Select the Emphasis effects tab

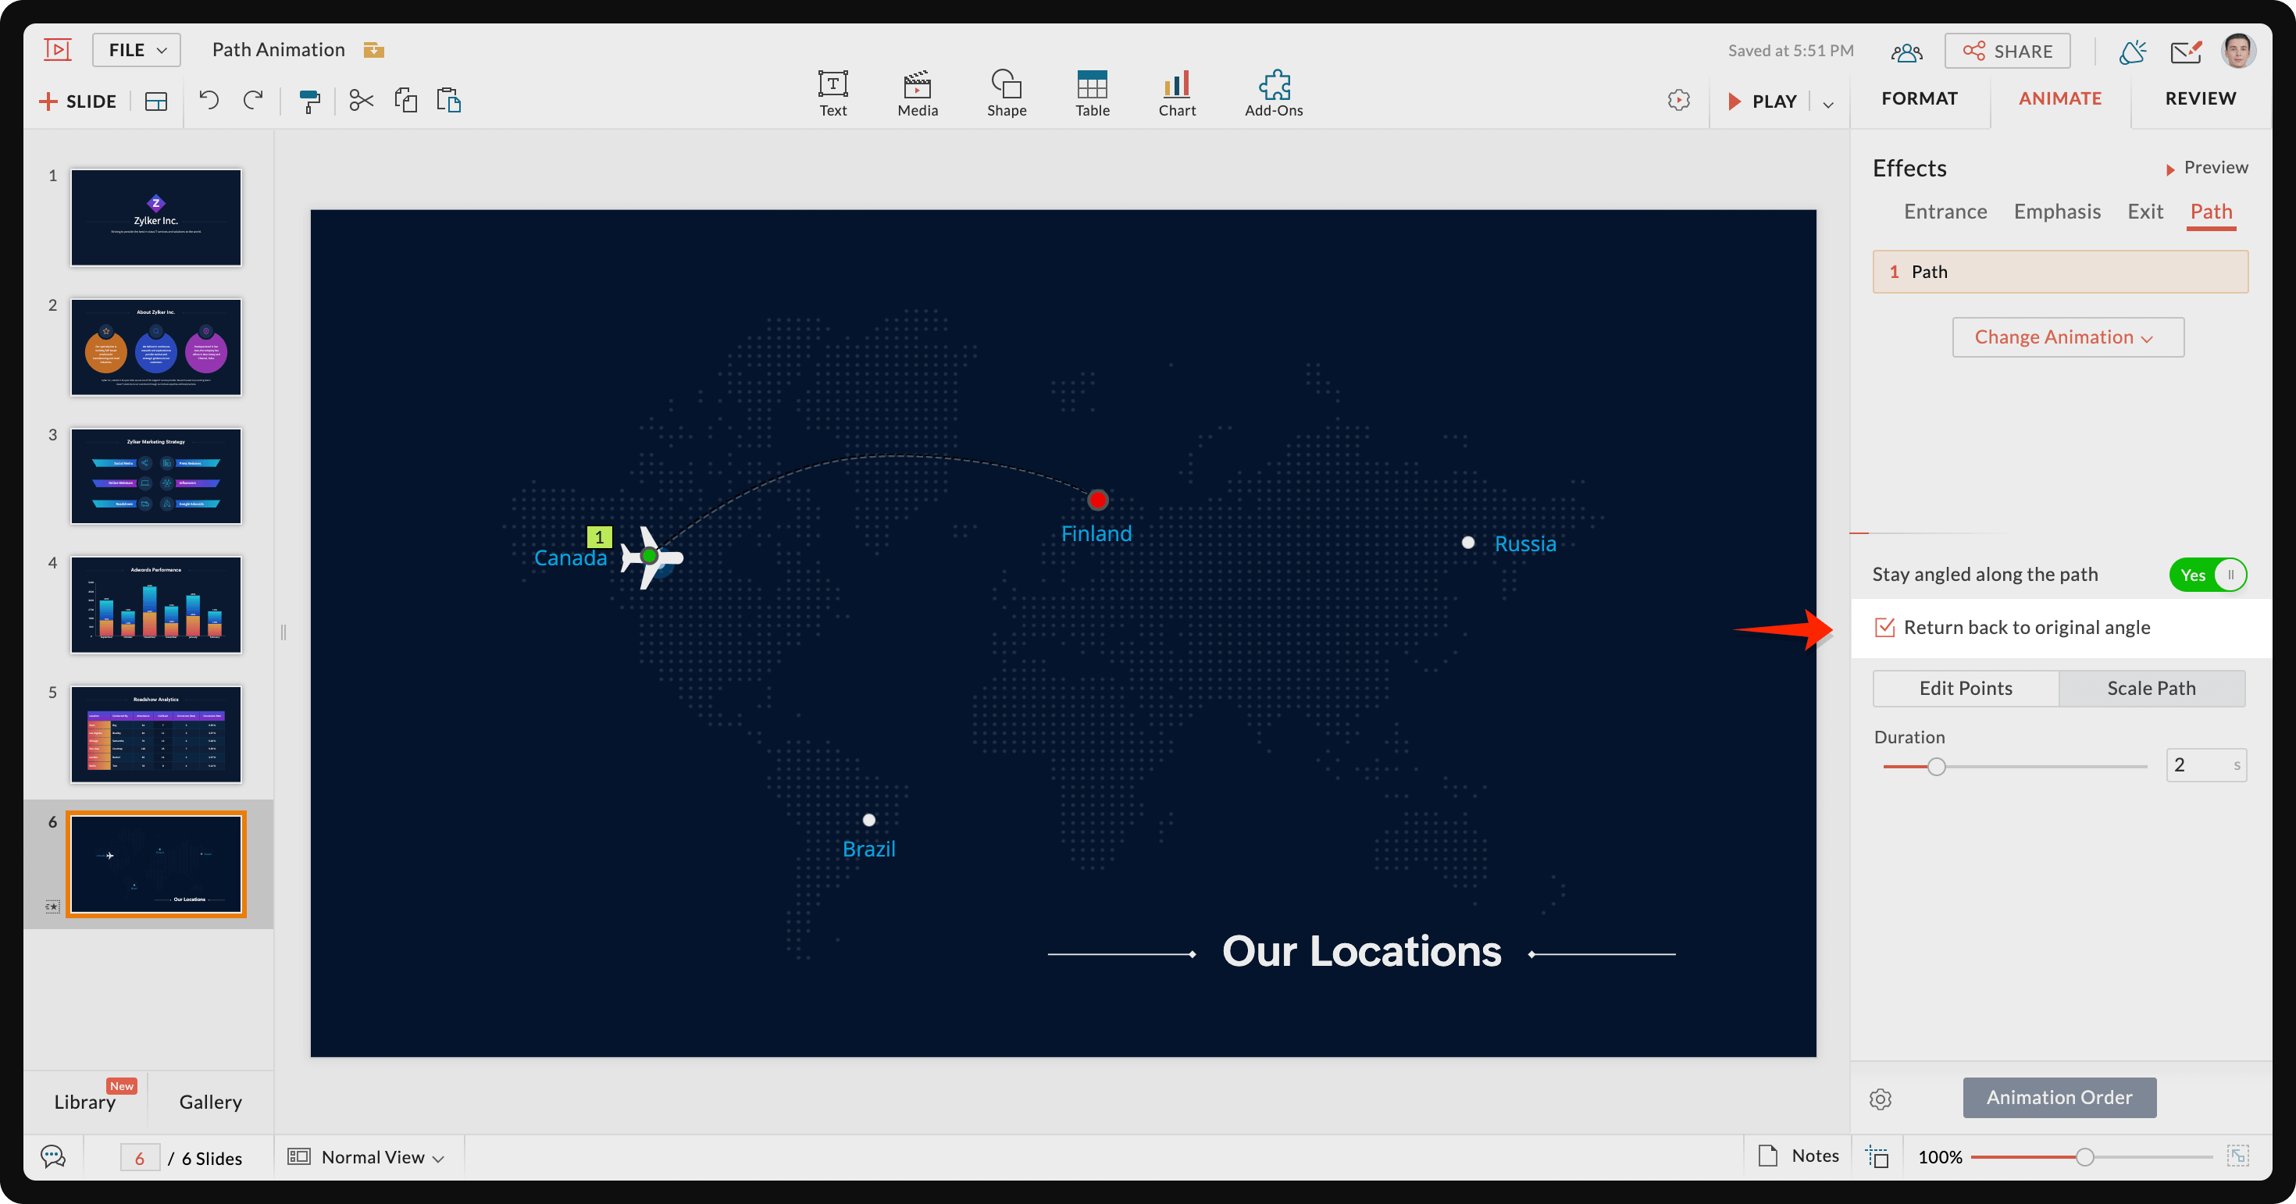[x=2056, y=212]
